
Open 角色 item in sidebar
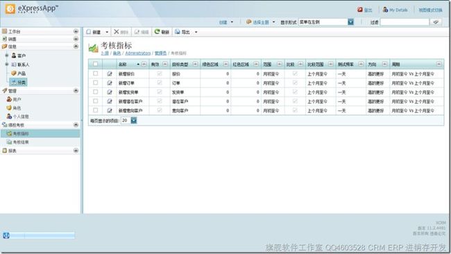click(x=14, y=108)
